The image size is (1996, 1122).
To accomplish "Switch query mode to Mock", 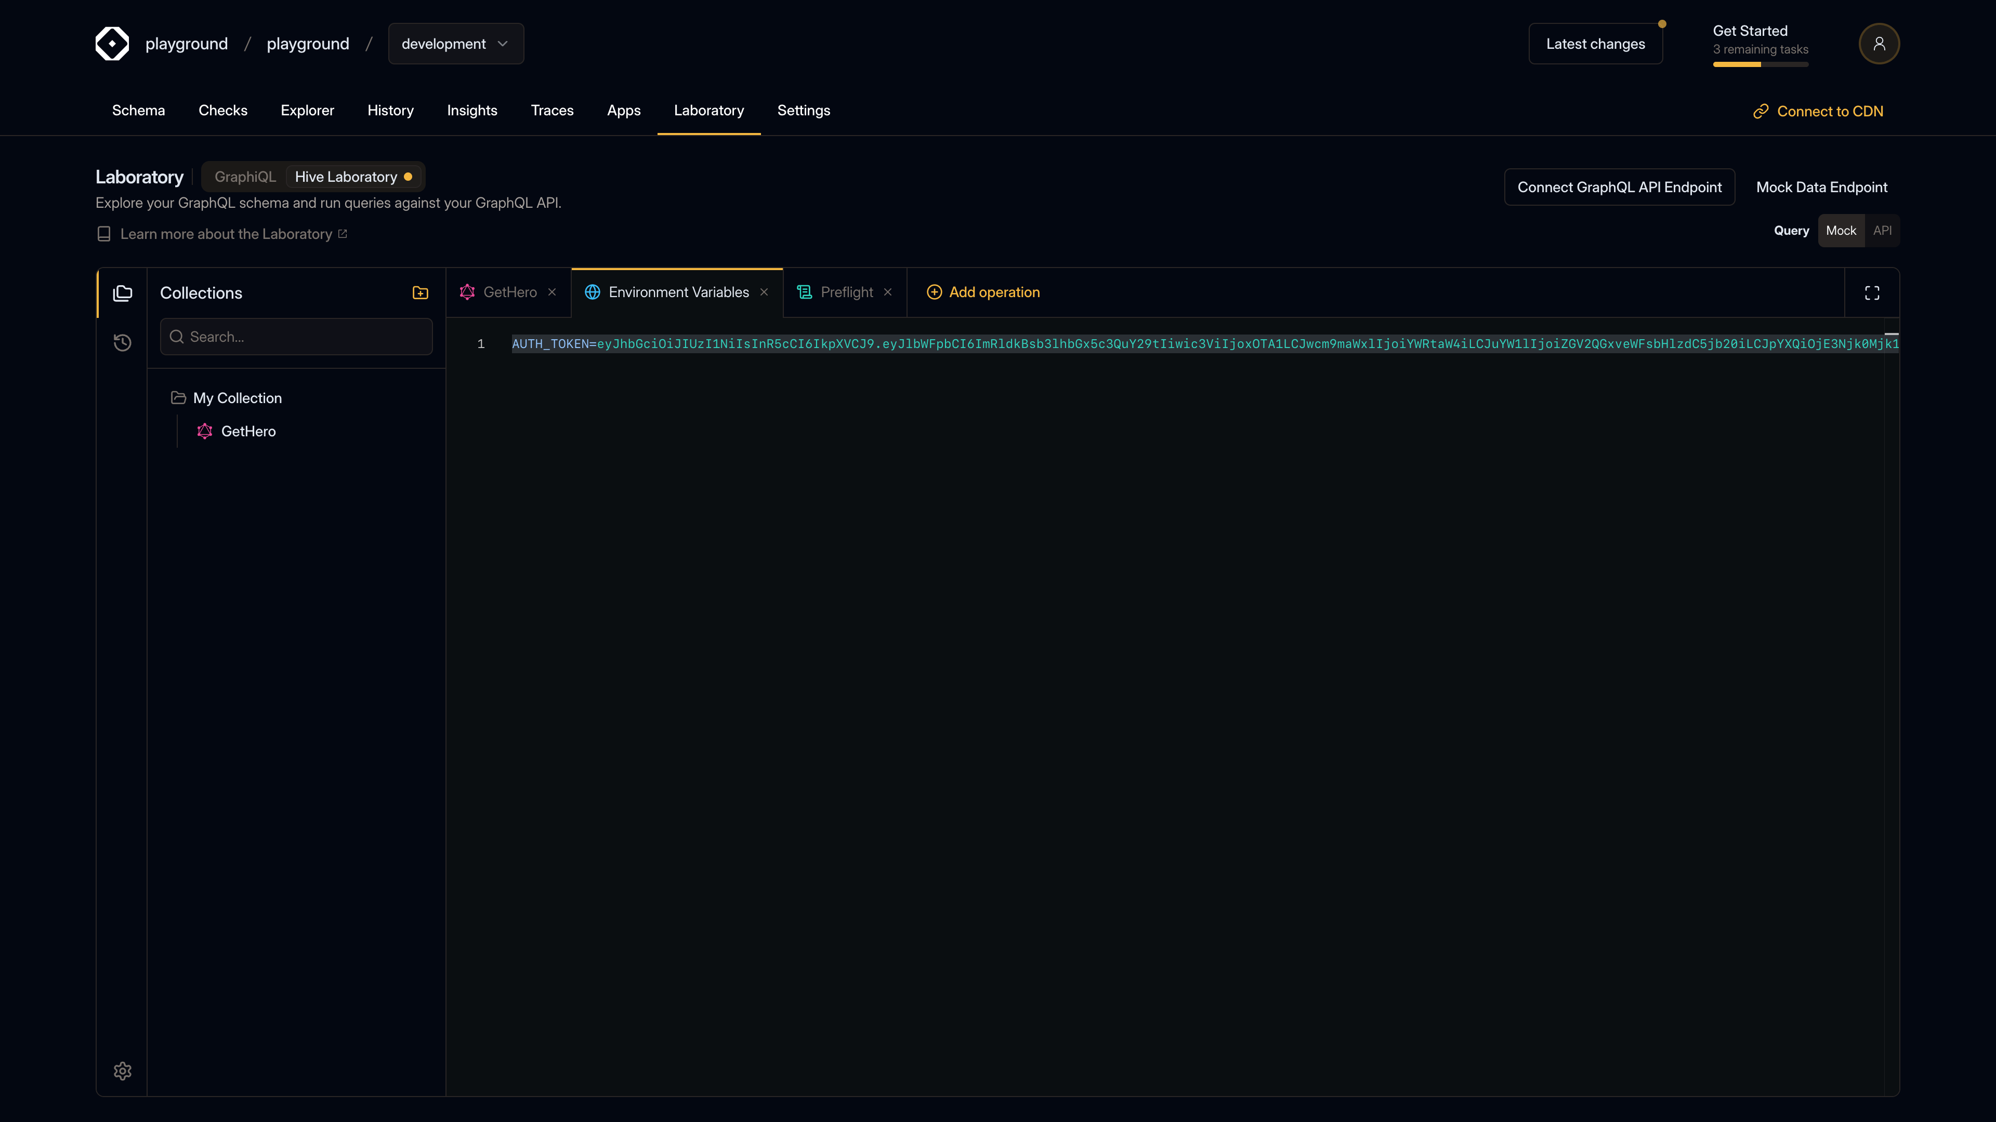I will (1840, 231).
